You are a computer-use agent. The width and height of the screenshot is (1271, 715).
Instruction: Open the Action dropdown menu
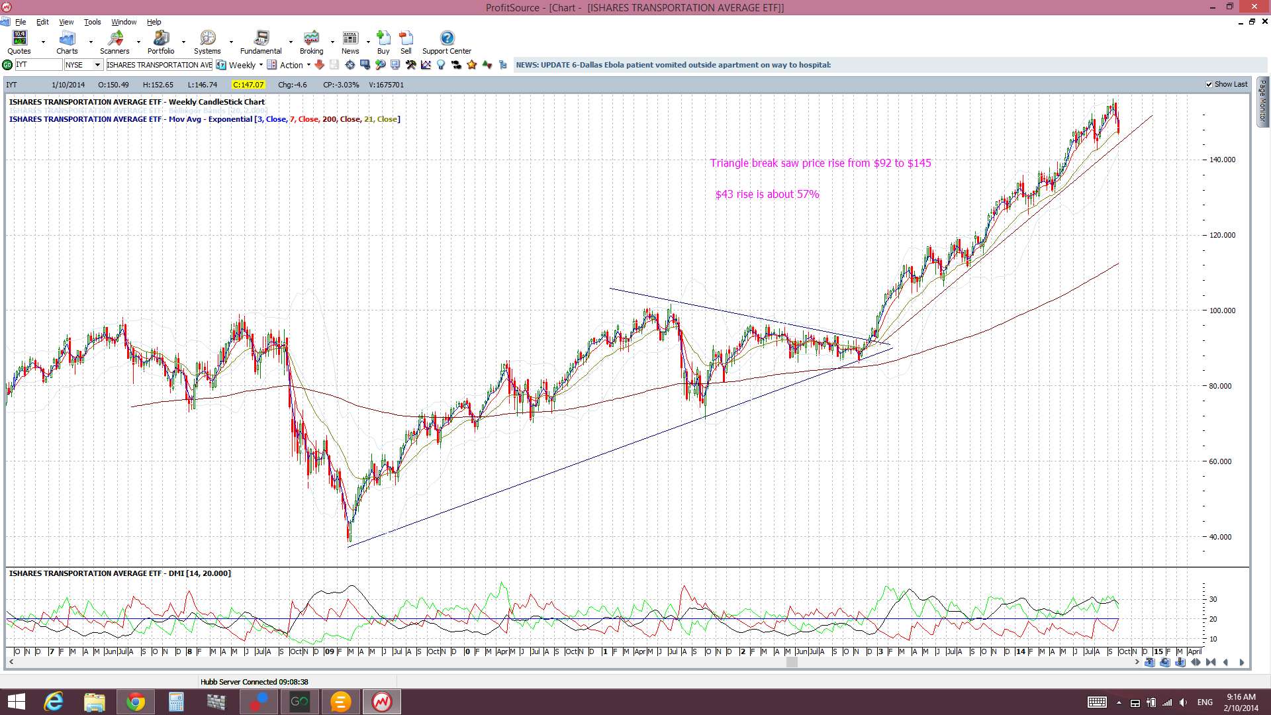click(x=308, y=65)
